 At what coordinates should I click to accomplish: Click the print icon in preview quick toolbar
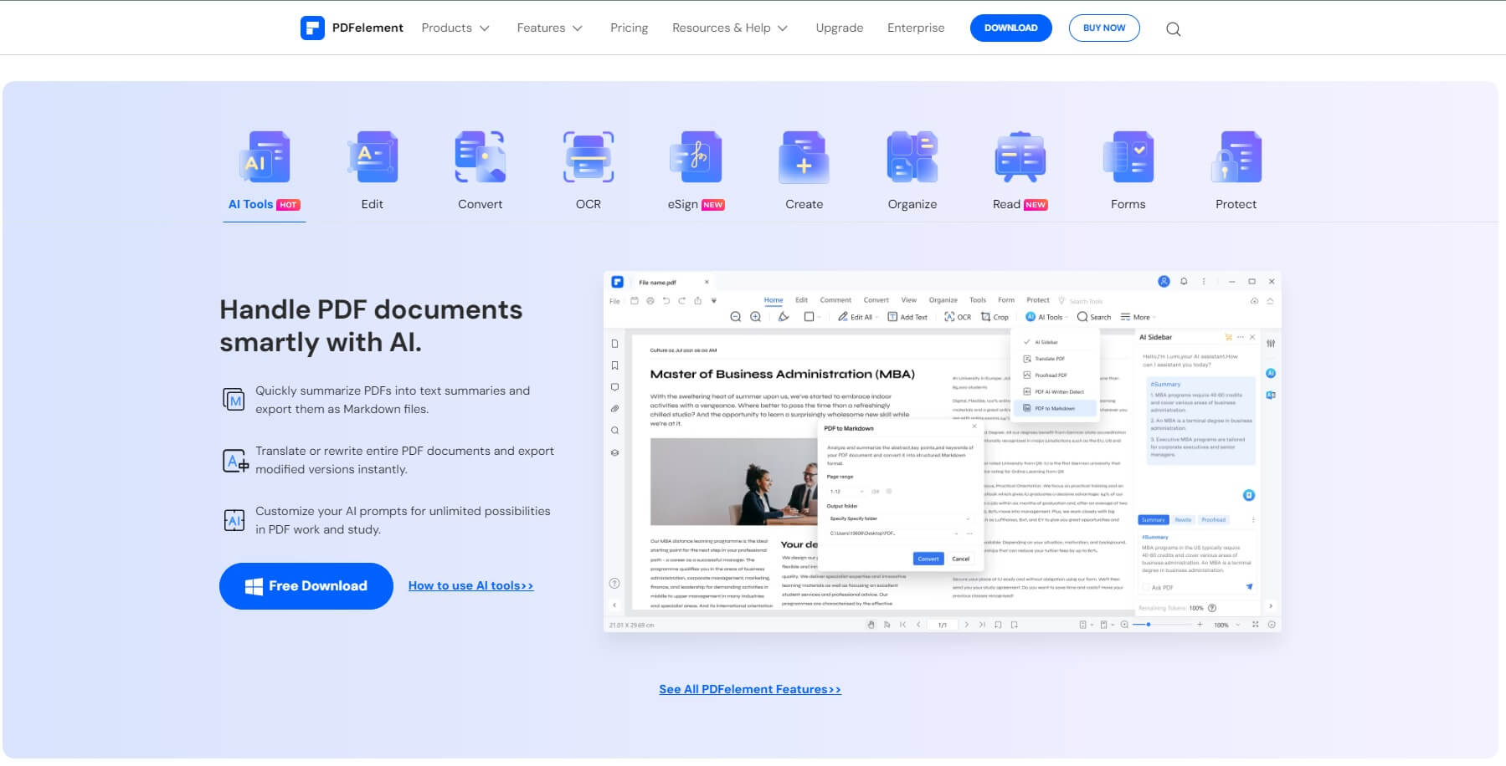click(650, 300)
